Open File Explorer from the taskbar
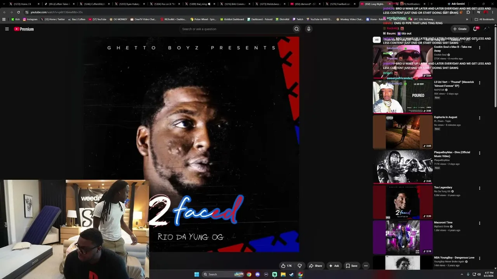 point(283,274)
